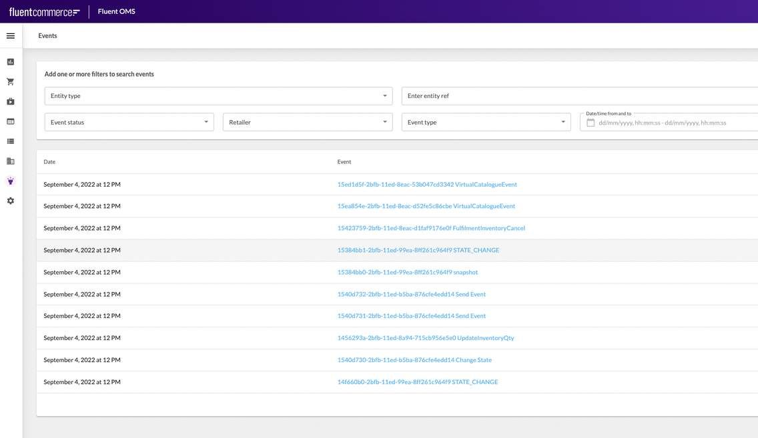Expand the Retailer dropdown

pyautogui.click(x=308, y=123)
